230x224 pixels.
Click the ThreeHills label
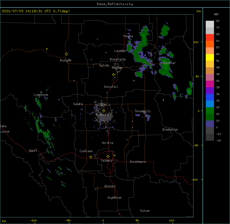pos(142,111)
